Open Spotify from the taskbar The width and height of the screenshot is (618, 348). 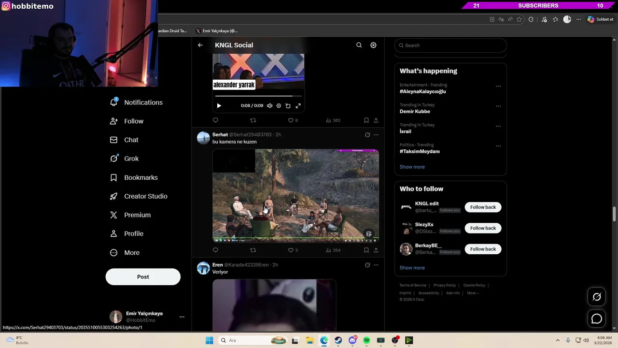click(366, 340)
